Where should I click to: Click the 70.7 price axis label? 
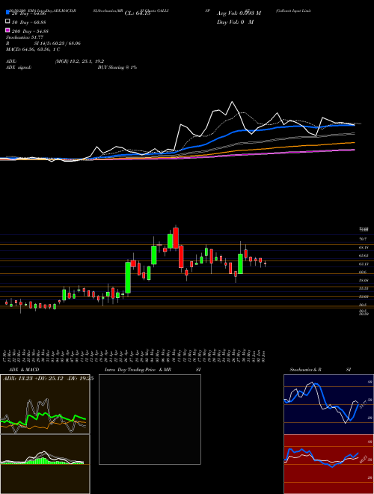363,239
